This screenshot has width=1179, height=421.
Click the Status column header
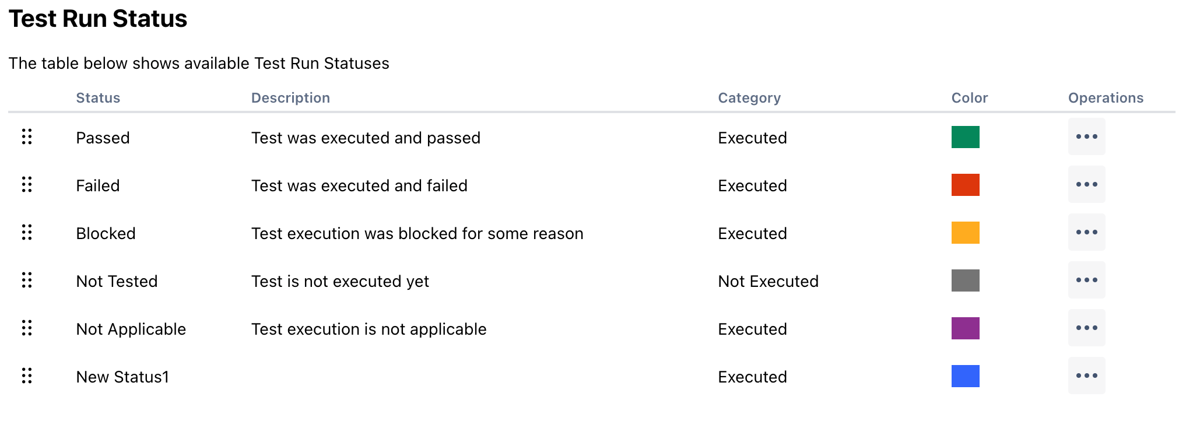click(x=98, y=98)
